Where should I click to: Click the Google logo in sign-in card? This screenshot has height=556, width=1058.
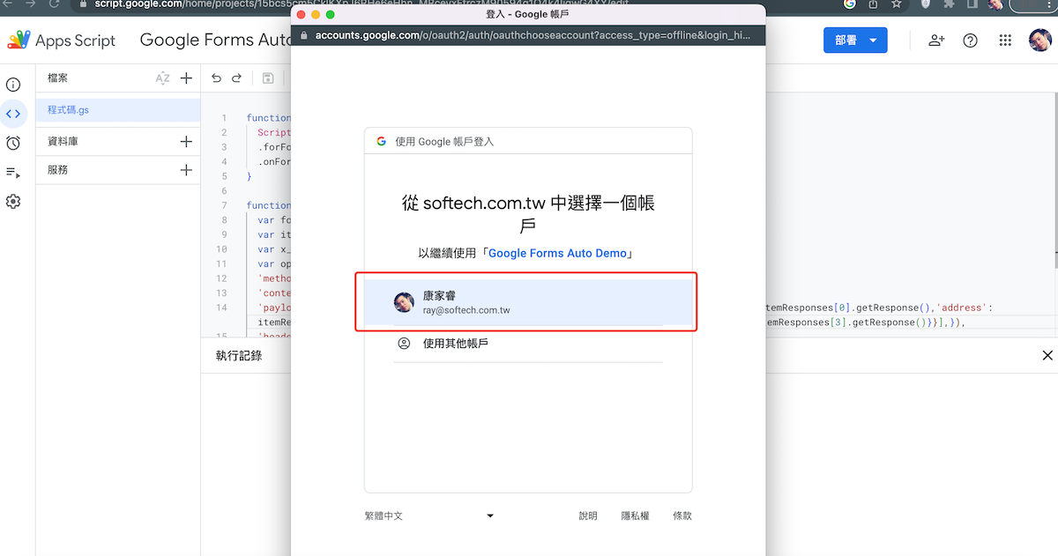(x=382, y=141)
